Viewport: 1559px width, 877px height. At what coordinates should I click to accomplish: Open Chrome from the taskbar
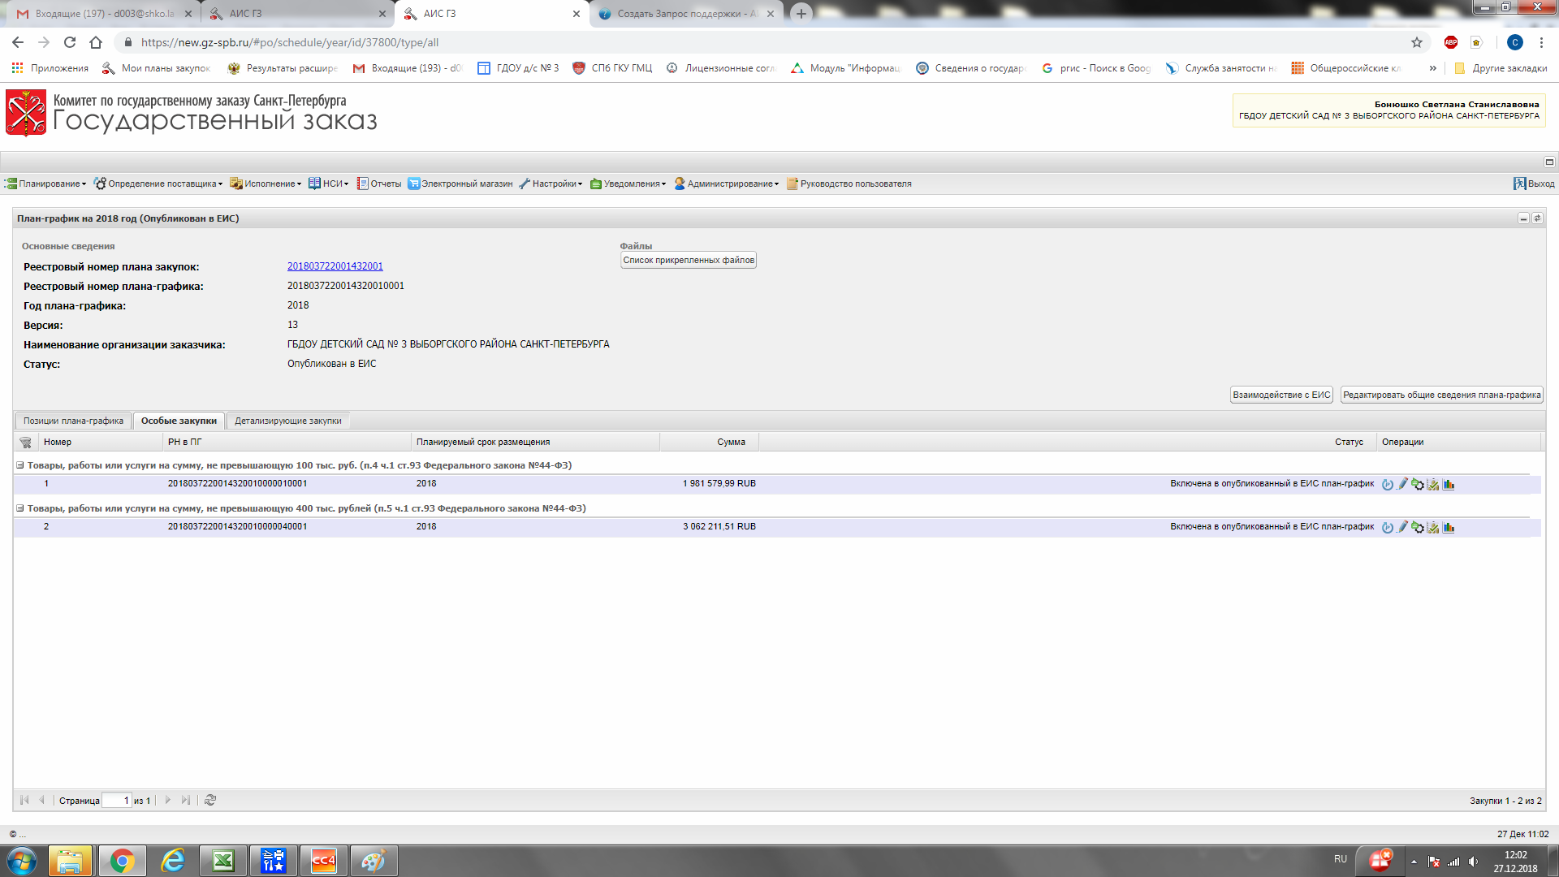coord(123,861)
